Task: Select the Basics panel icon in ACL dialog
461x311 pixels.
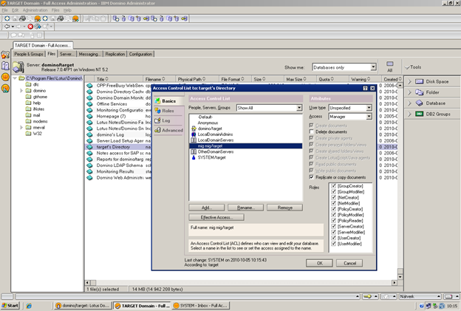Action: click(x=158, y=100)
